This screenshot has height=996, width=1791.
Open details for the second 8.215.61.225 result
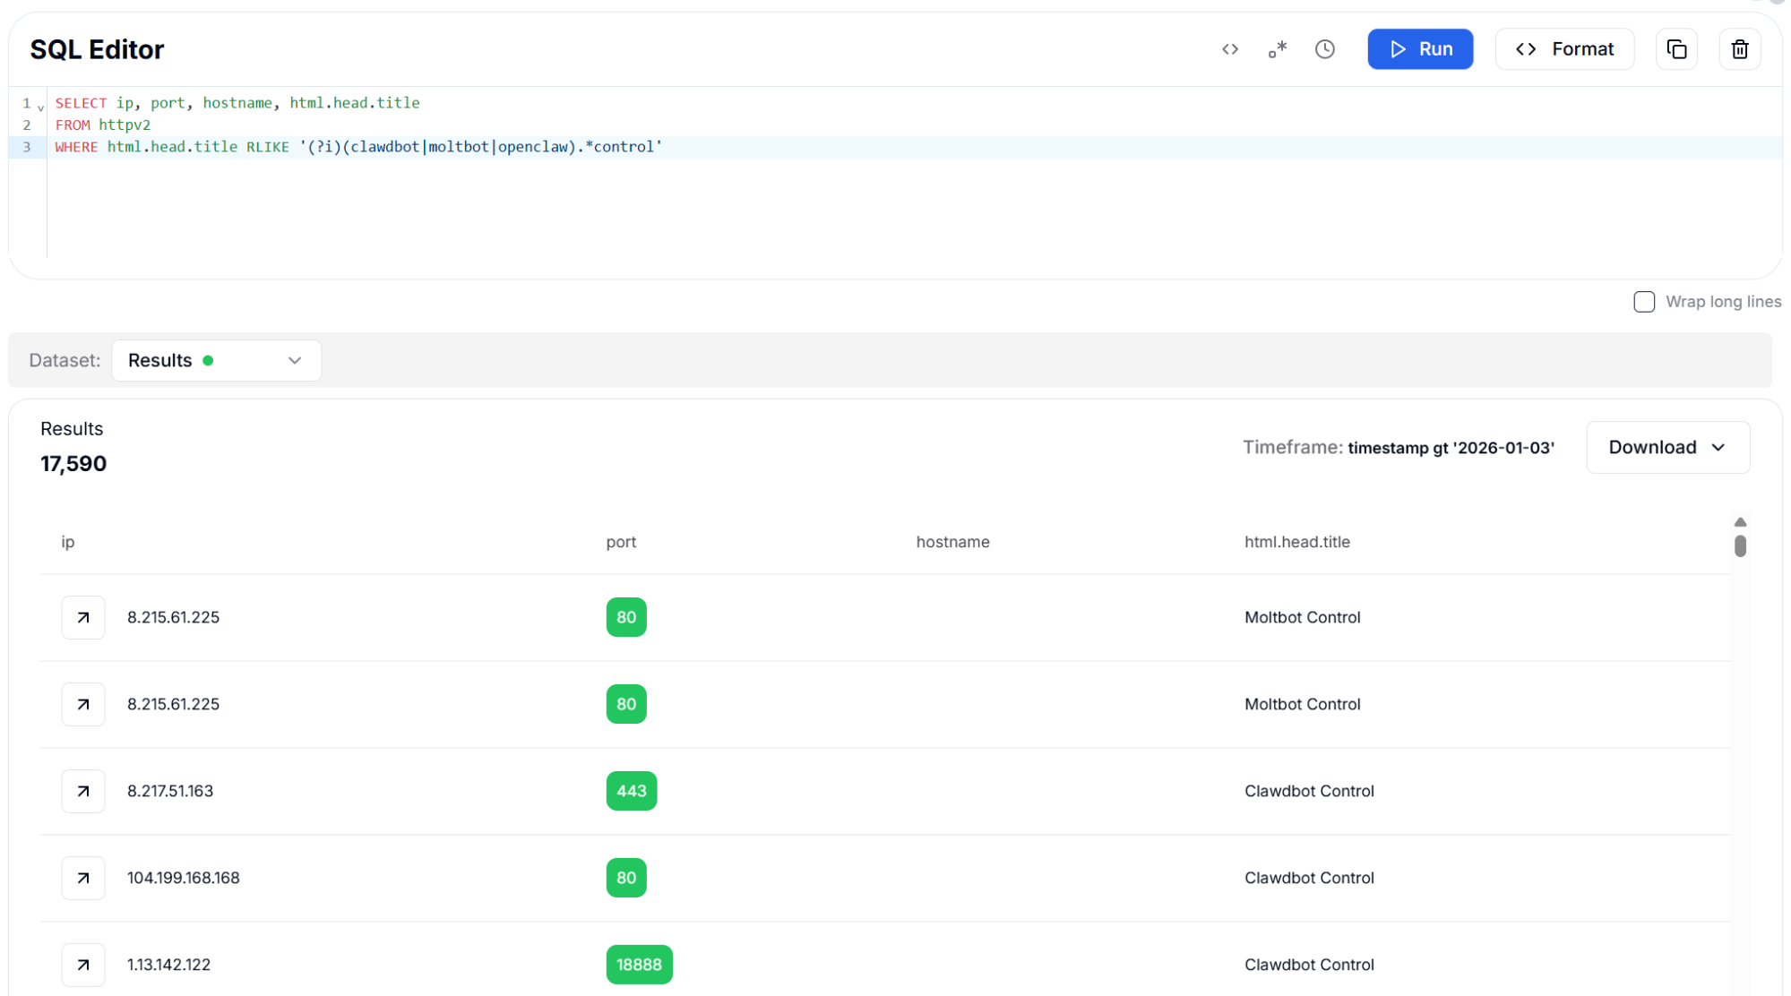click(82, 704)
